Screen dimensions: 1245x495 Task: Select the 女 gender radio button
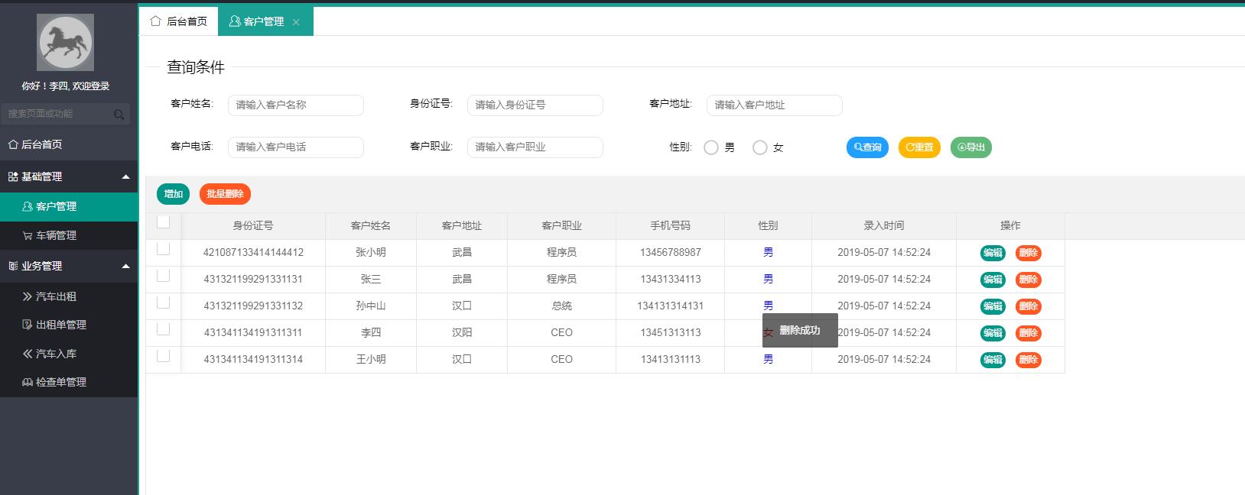[759, 147]
